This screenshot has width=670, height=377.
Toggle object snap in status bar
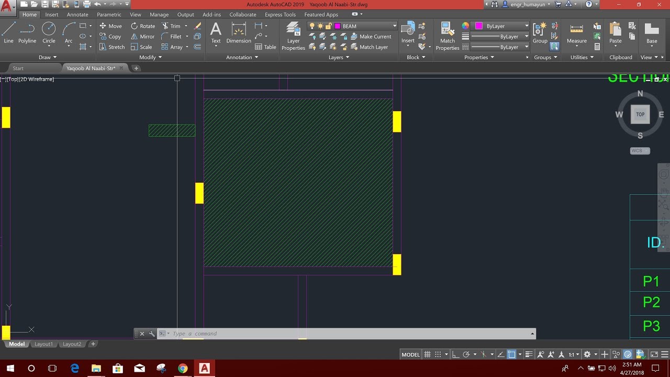click(512, 354)
